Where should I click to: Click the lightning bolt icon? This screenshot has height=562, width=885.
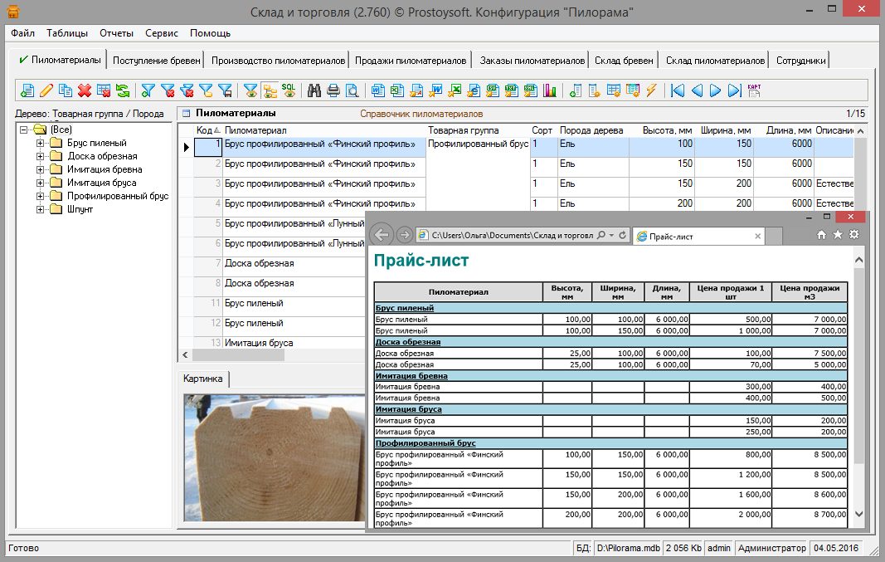pyautogui.click(x=651, y=90)
